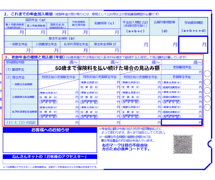Viewport: 215px width, 180px height.
Task: Click the 厚生年金保険 (b) header cell
Action: pyautogui.click(x=61, y=38)
